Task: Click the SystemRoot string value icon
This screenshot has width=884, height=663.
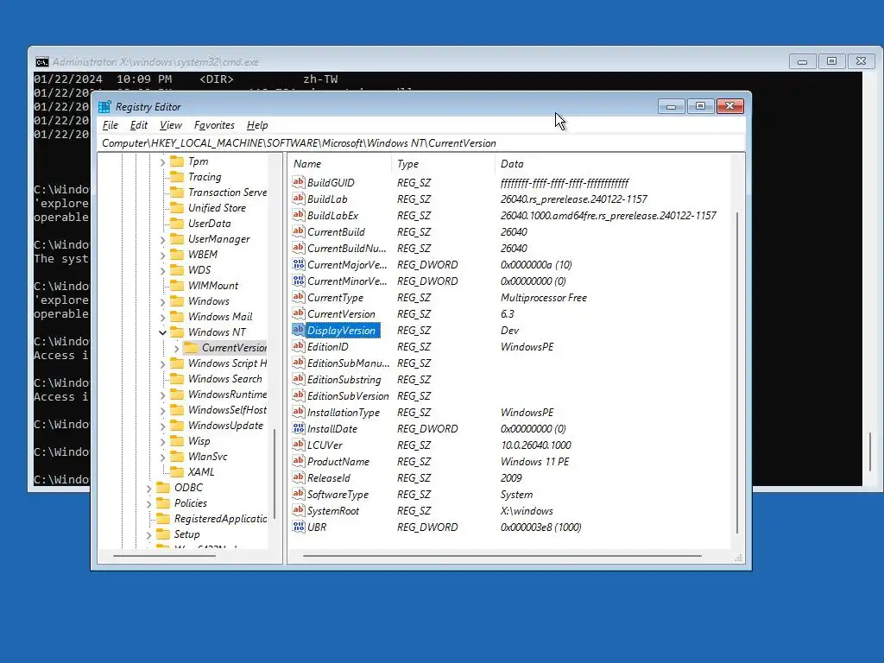Action: (298, 509)
